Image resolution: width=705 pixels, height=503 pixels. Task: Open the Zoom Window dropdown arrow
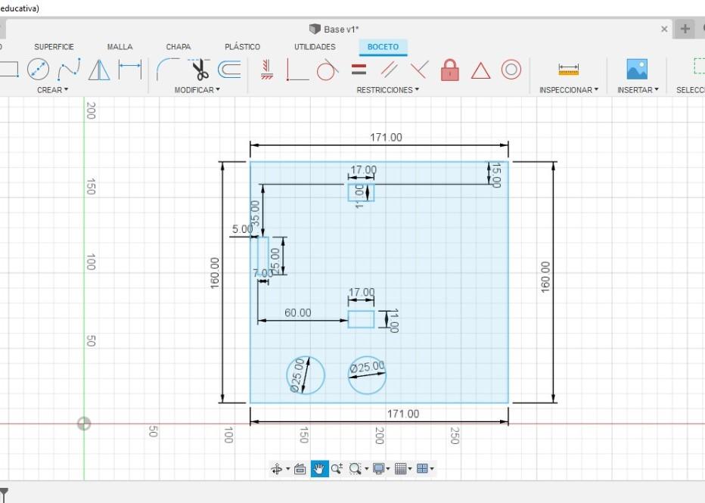click(x=366, y=469)
